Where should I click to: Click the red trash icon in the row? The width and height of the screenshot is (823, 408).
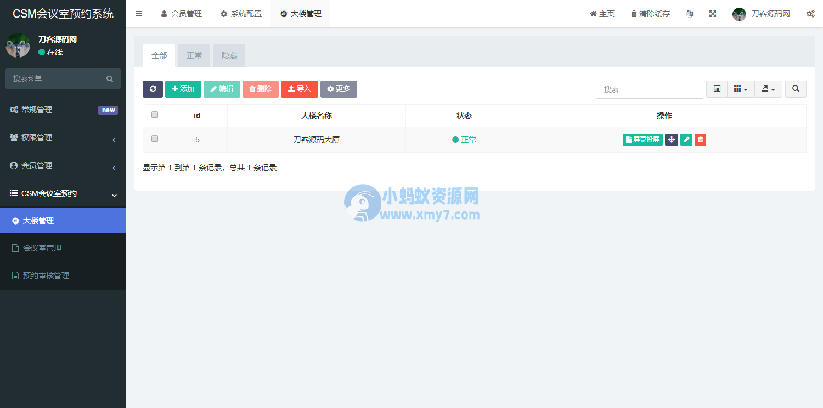[x=700, y=140]
